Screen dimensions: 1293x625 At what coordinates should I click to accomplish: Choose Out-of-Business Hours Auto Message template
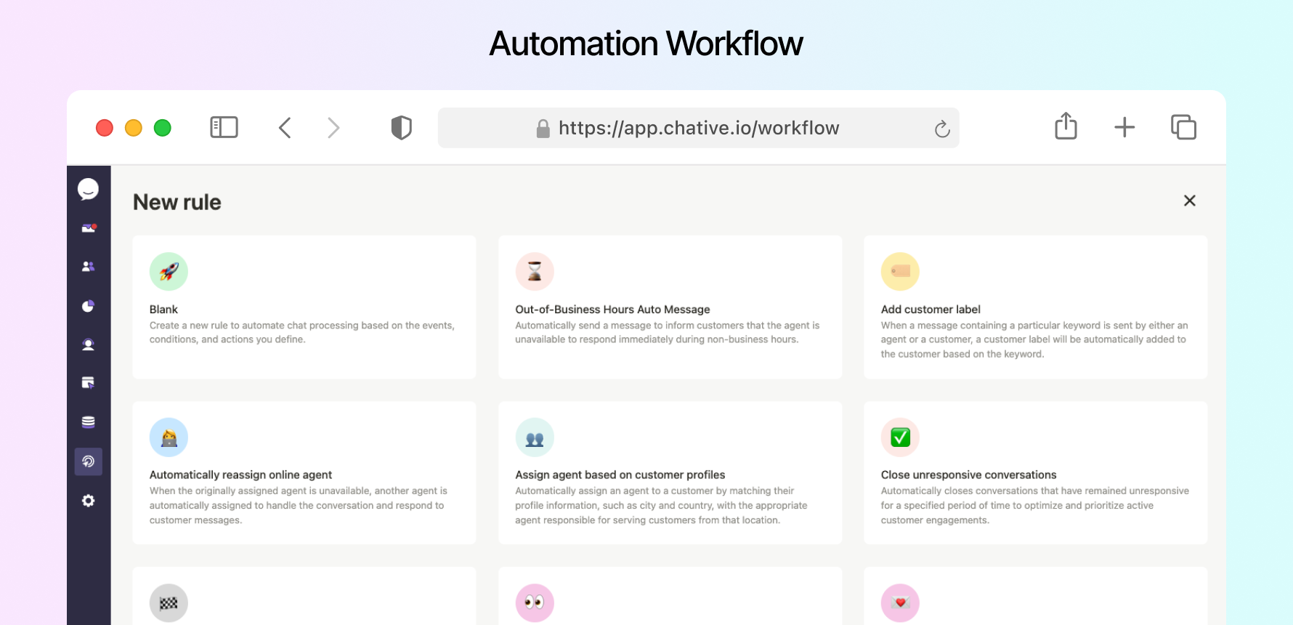pyautogui.click(x=612, y=310)
